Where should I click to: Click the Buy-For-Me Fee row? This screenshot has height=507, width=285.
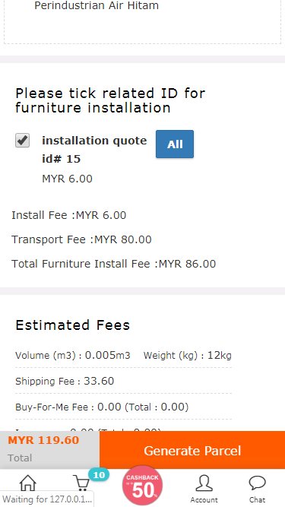[123, 407]
